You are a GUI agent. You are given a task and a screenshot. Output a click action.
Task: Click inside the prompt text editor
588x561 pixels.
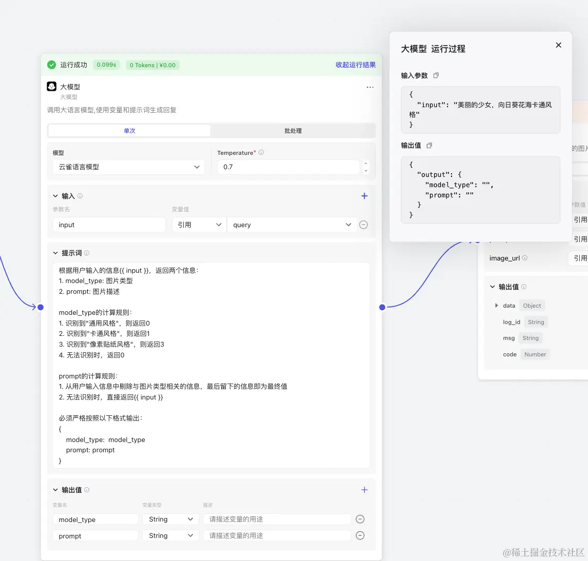pyautogui.click(x=211, y=366)
